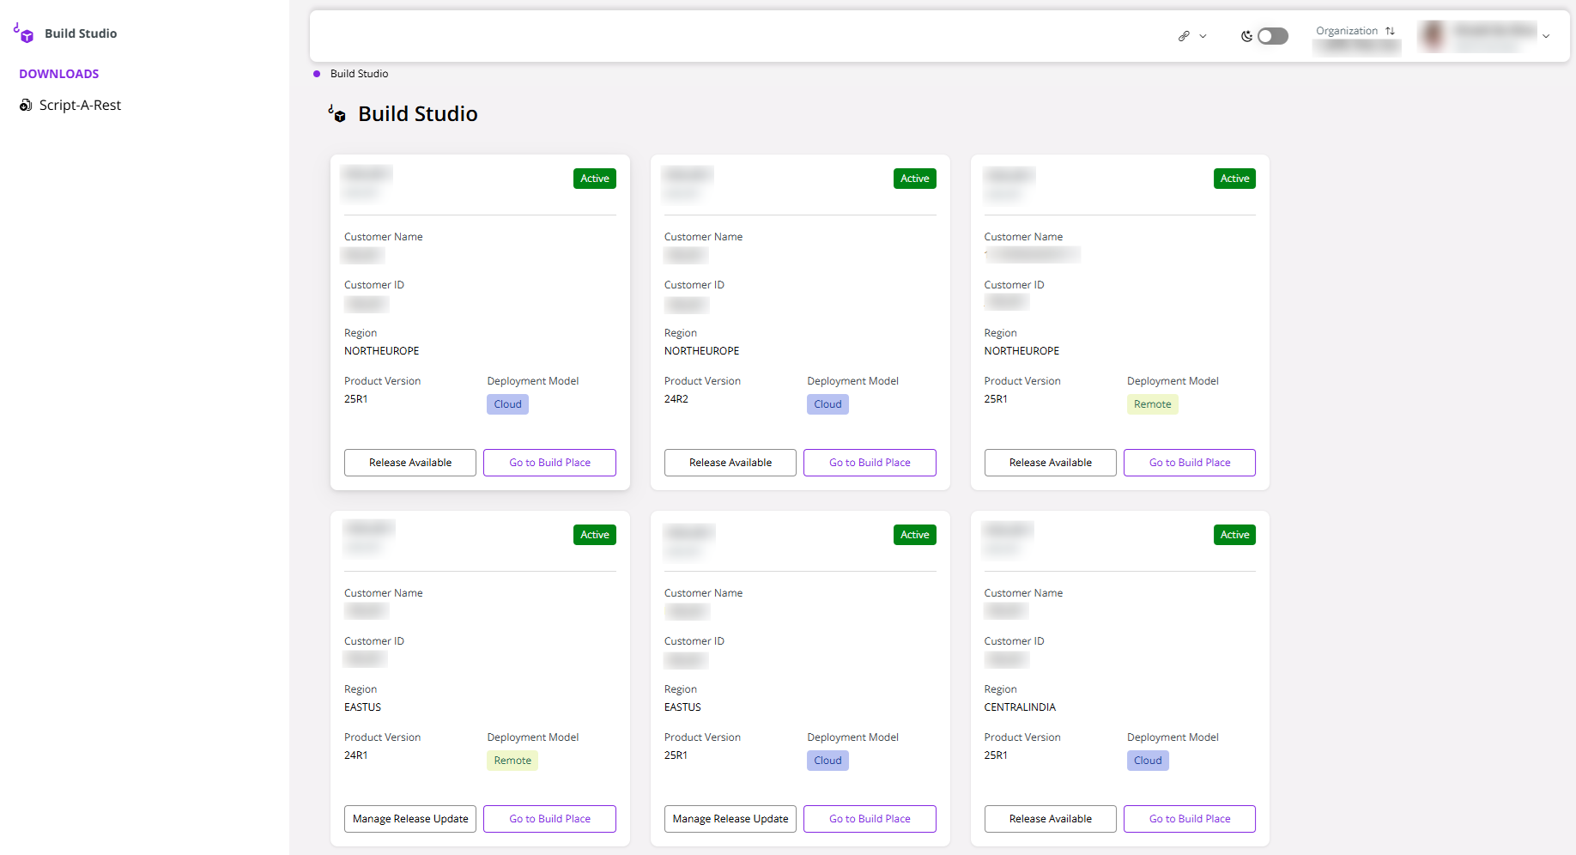Open Manage Release Update on the 24R1 card

point(410,819)
